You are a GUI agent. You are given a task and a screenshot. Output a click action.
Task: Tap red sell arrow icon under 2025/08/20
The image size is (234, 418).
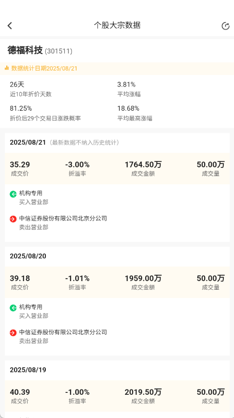(x=13, y=333)
